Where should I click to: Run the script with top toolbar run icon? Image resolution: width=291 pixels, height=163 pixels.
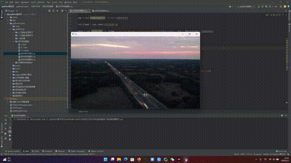pos(259,7)
